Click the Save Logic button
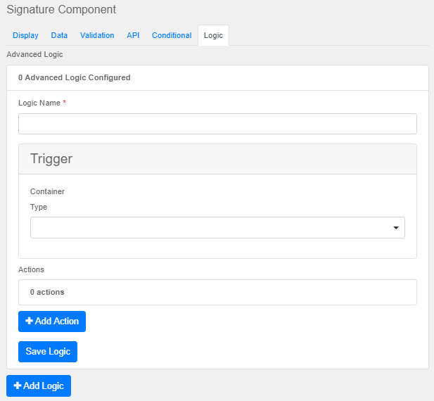The width and height of the screenshot is (434, 401). coord(48,352)
